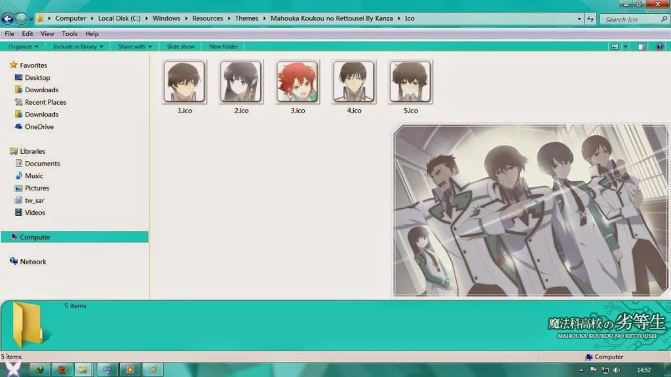Click the Start button on the taskbar
671x377 pixels.
[12, 369]
